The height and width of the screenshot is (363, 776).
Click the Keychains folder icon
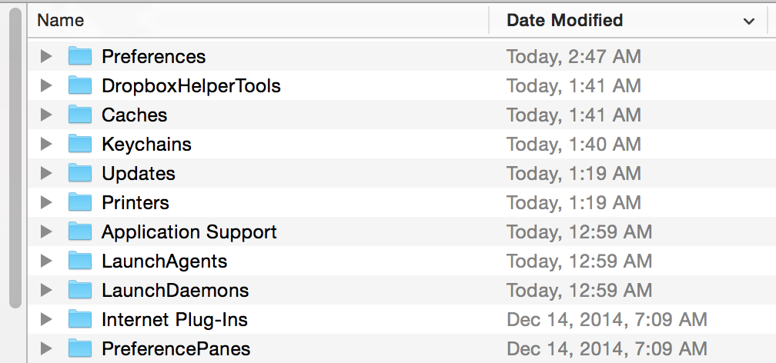[80, 144]
